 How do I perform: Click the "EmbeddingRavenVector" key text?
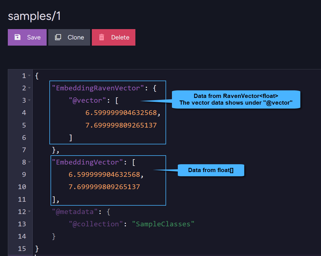98,88
